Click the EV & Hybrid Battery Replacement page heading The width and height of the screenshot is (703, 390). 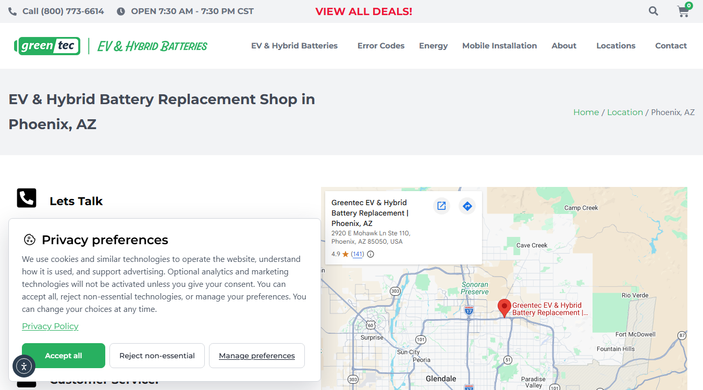162,112
